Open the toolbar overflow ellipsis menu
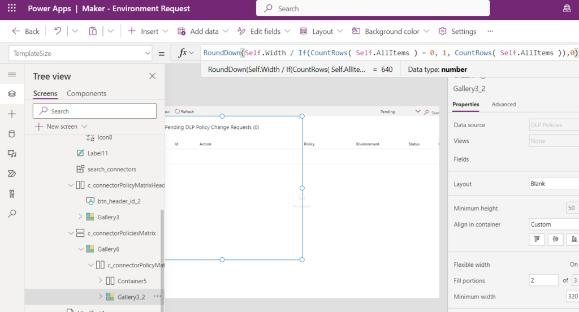This screenshot has width=579, height=312. (490, 32)
